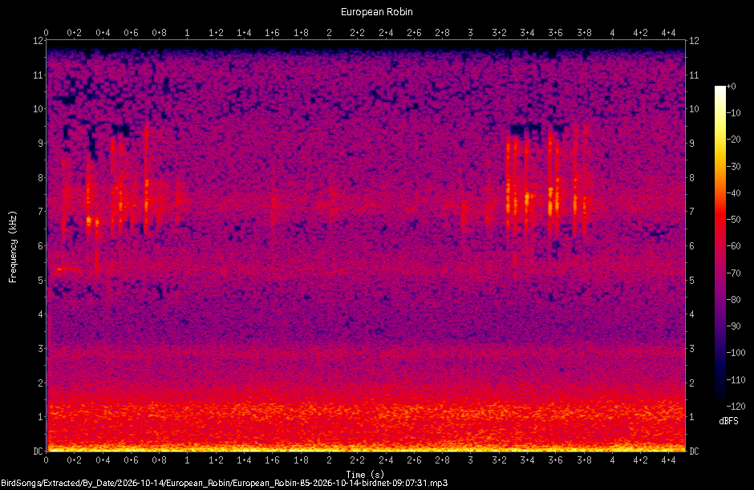Click the -20 value on the colorbar

(x=733, y=140)
